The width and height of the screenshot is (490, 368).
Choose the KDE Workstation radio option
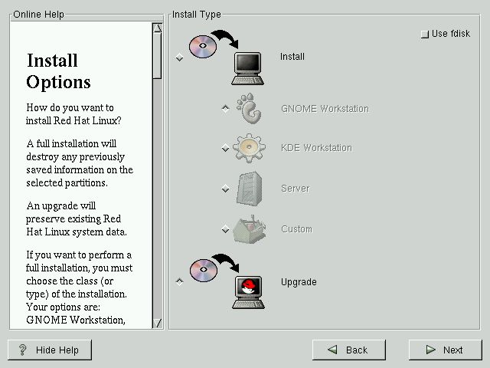(225, 148)
